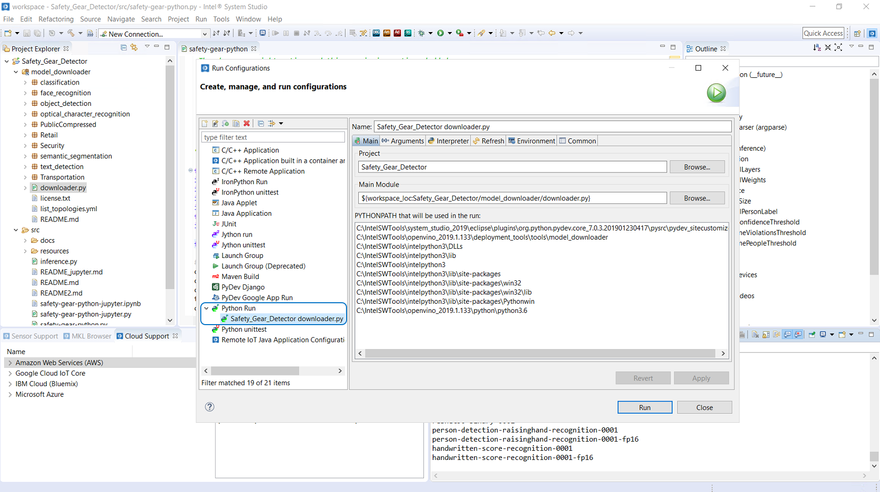Open help icon in Run Configurations dialog
The image size is (880, 492).
[209, 407]
